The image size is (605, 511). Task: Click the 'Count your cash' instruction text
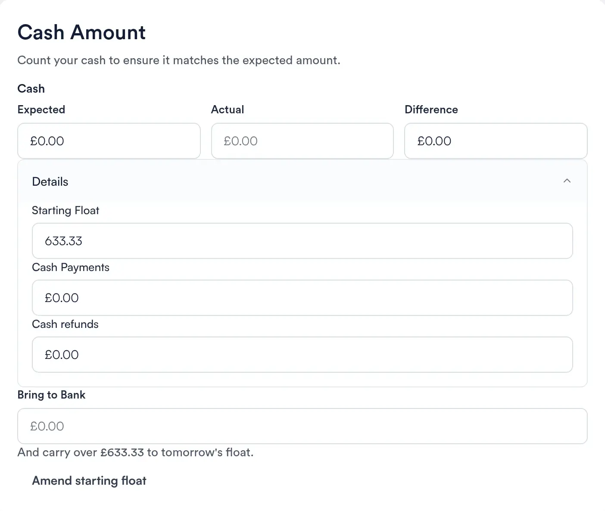(179, 60)
